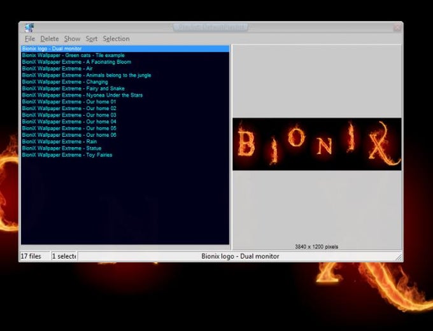Open the Selection menu
Screen dimensions: 433x331
pos(116,39)
